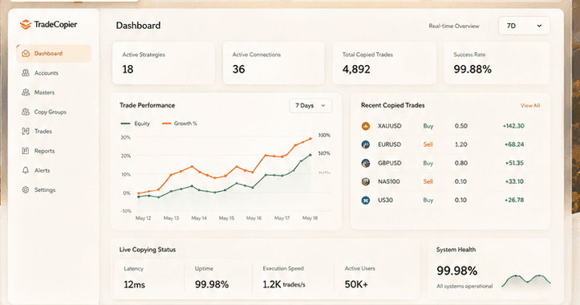This screenshot has height=305, width=580.
Task: Click the Accounts icon in sidebar
Action: (x=26, y=73)
